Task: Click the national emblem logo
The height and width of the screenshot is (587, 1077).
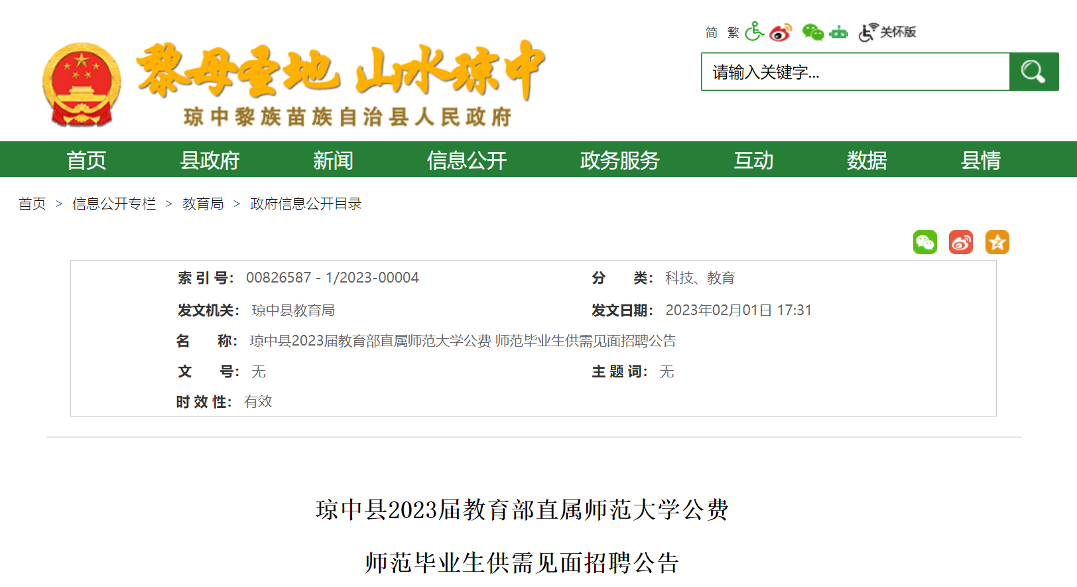Action: click(x=82, y=84)
